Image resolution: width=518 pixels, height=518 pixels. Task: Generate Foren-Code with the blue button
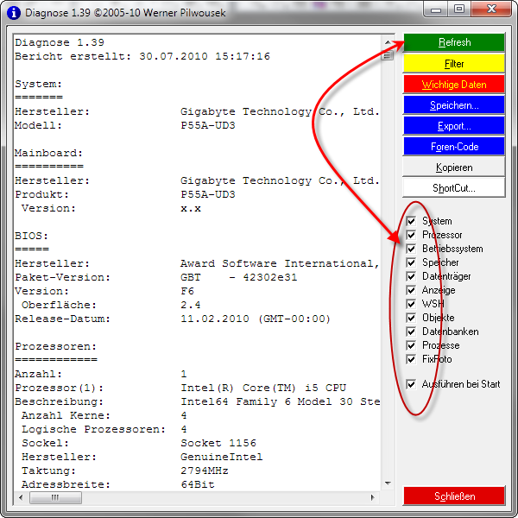coord(454,147)
